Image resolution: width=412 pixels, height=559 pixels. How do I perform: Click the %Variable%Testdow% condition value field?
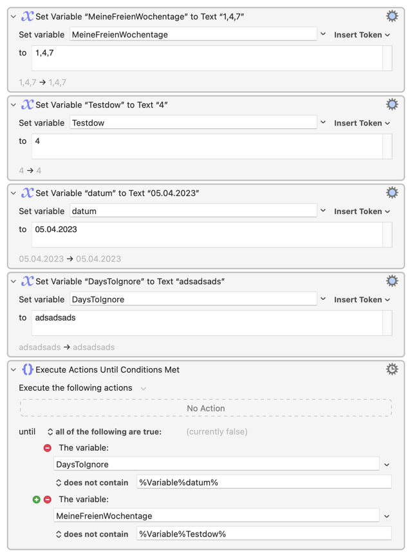click(264, 534)
